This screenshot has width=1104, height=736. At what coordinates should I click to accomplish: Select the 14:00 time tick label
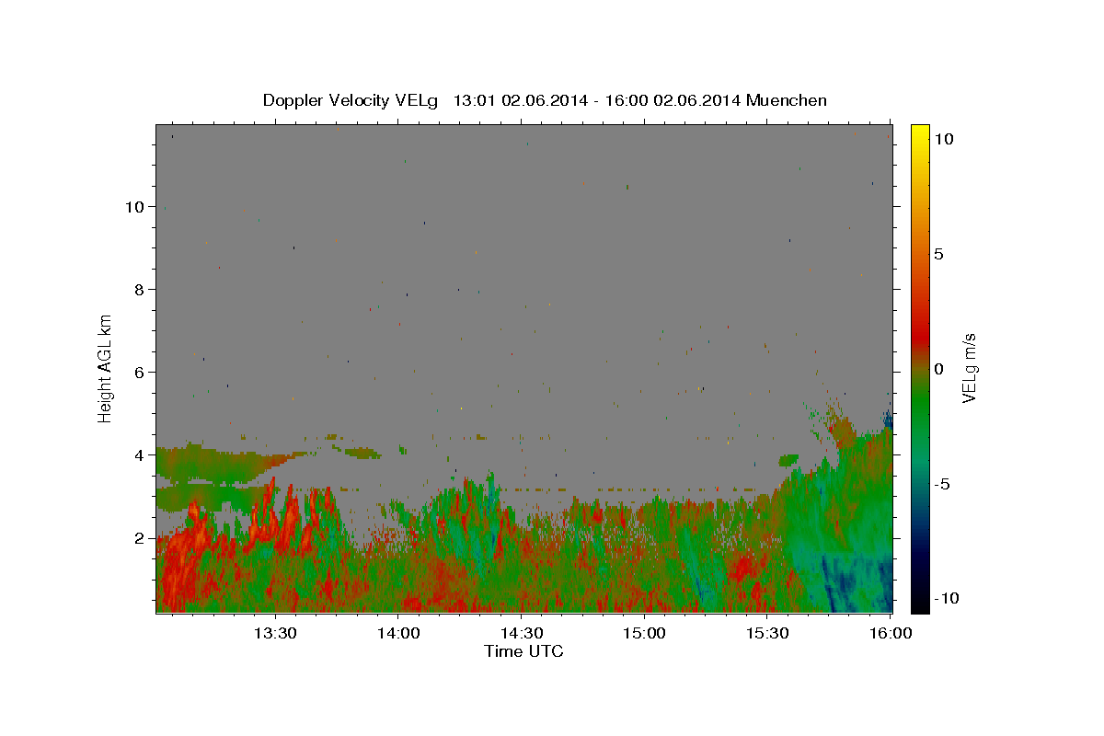tap(397, 633)
